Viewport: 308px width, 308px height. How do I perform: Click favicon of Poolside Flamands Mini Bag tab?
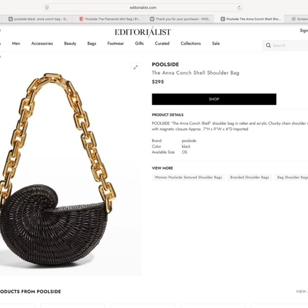(x=81, y=19)
